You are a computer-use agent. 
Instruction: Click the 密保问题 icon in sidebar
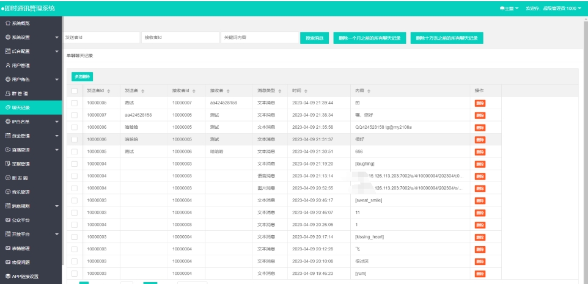click(8, 262)
